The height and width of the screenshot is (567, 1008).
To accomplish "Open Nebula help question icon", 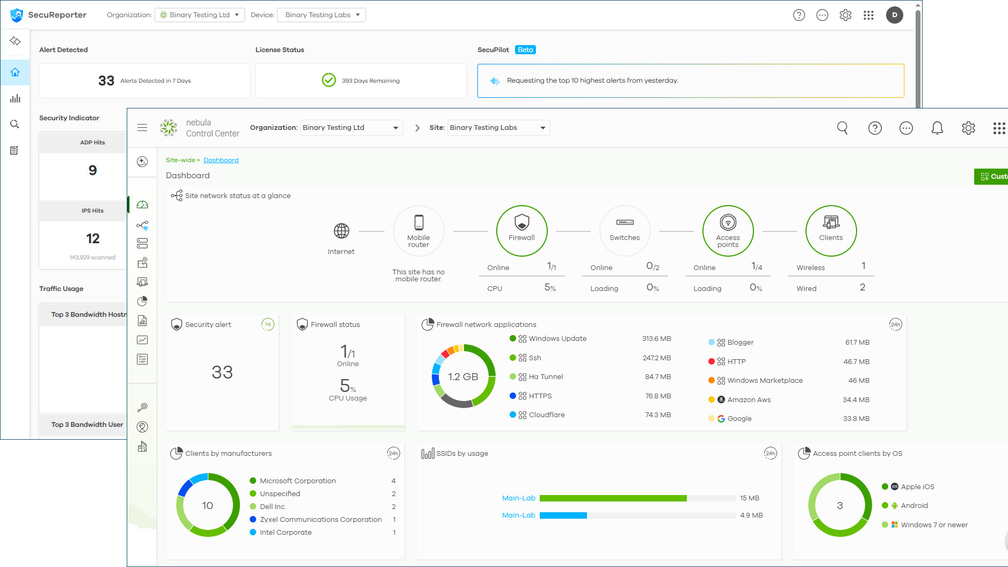I will tap(875, 128).
